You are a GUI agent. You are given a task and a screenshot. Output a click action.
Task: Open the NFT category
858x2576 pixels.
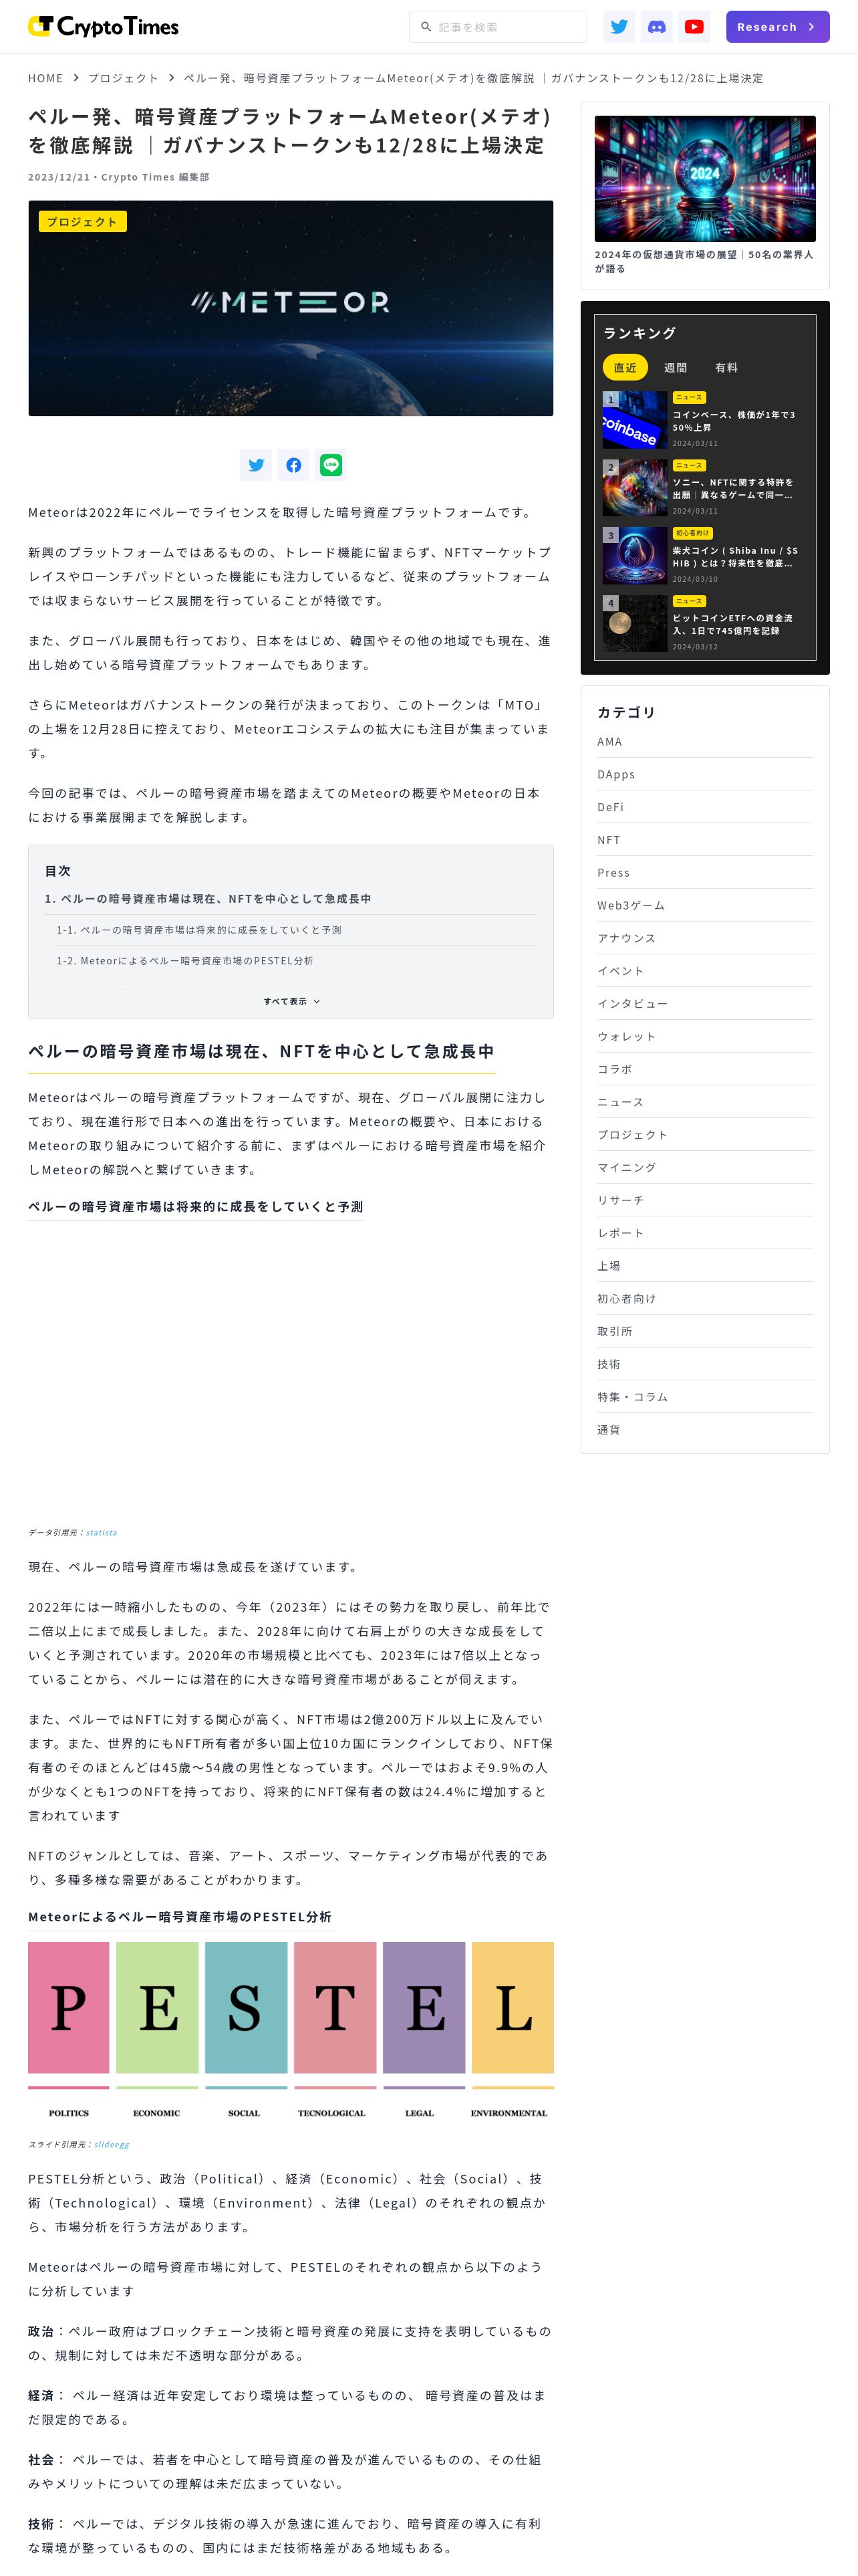705,841
